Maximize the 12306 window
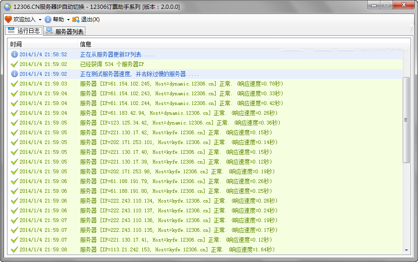Image resolution: width=418 pixels, height=262 pixels. click(386, 5)
